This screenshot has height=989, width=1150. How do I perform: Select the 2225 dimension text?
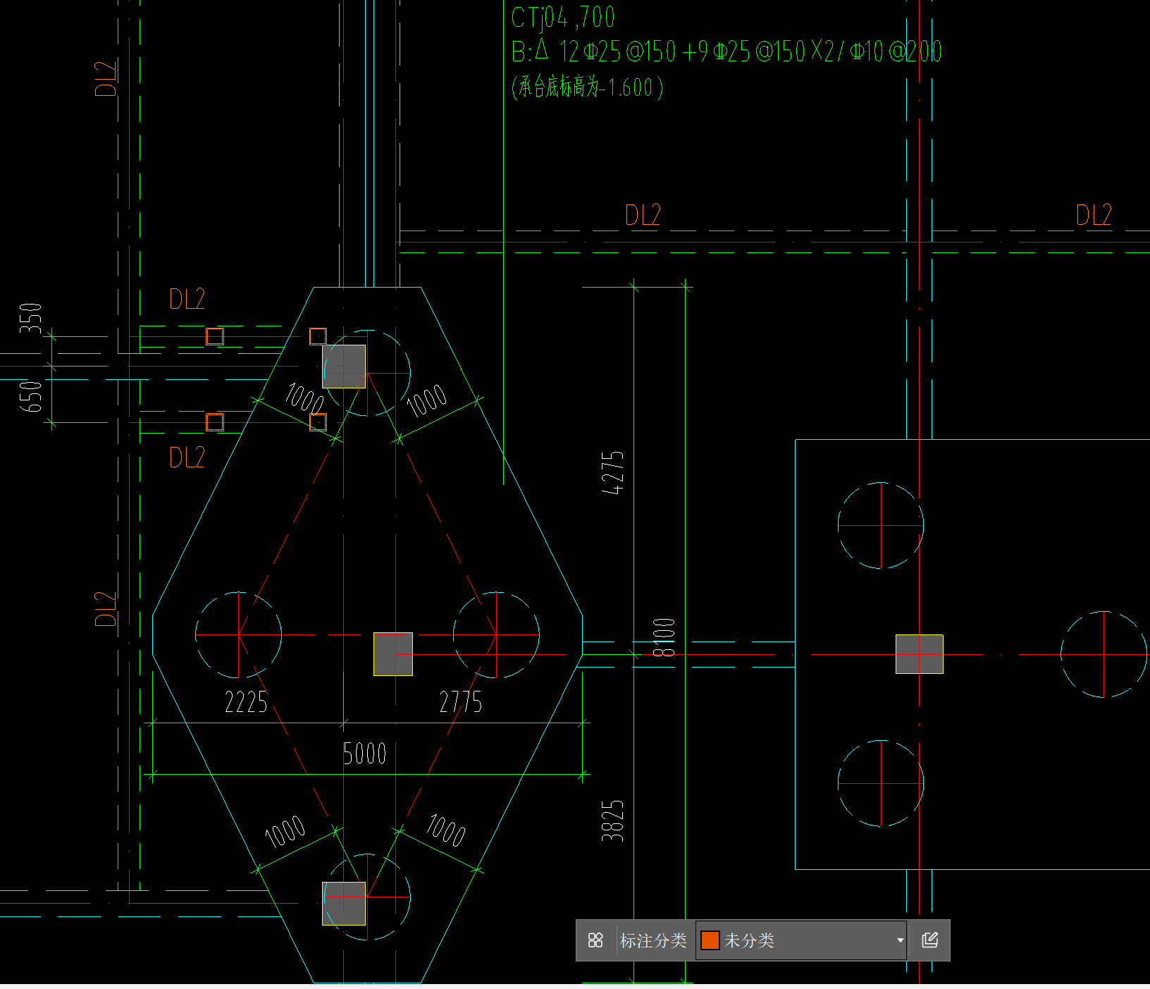(246, 702)
